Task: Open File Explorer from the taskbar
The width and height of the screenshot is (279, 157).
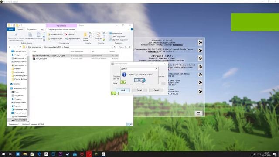Action: (x=25, y=154)
